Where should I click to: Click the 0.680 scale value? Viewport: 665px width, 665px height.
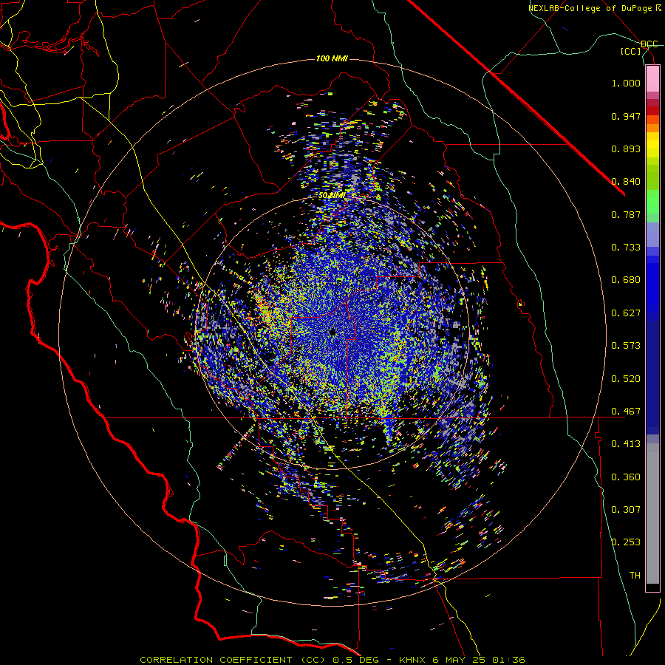[x=626, y=280]
